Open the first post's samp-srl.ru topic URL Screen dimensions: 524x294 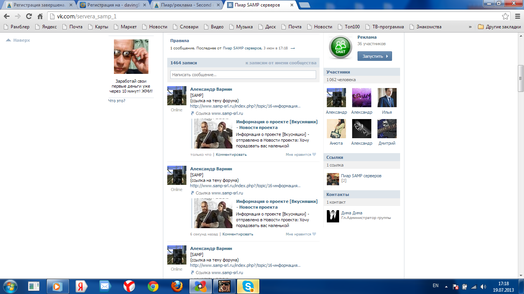pyautogui.click(x=245, y=106)
